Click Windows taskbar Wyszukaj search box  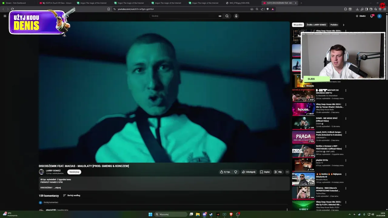pos(171,214)
